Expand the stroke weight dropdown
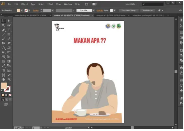Viewport: 184px width, 131px height. [x=53, y=10]
